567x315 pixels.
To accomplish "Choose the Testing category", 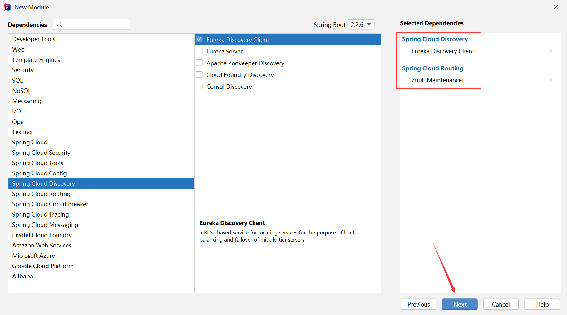I will (x=101, y=132).
